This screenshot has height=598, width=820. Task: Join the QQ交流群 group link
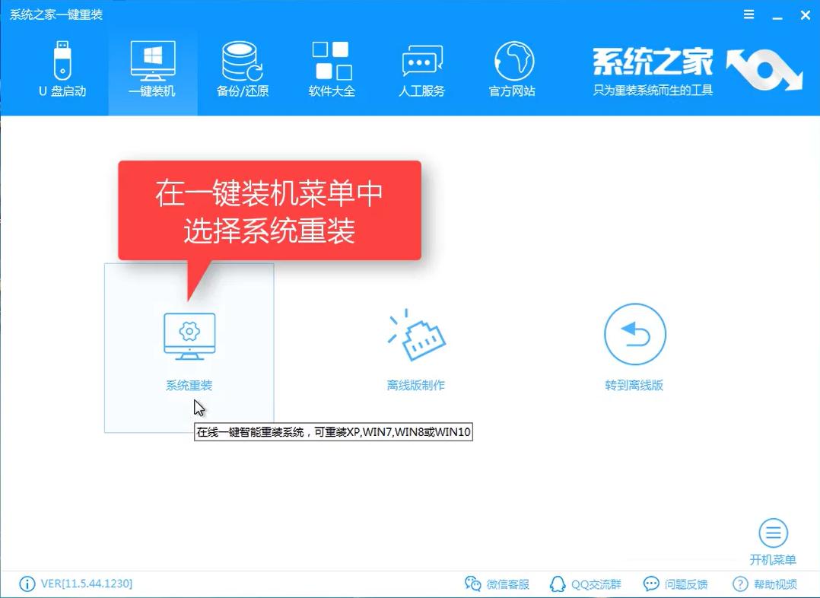click(x=586, y=584)
